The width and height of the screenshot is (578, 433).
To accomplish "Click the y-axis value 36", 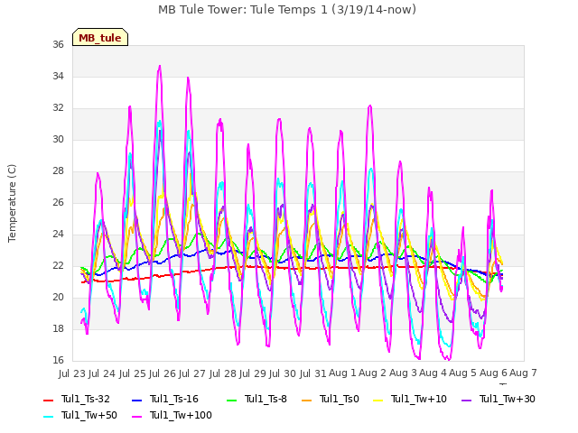I will click(58, 44).
